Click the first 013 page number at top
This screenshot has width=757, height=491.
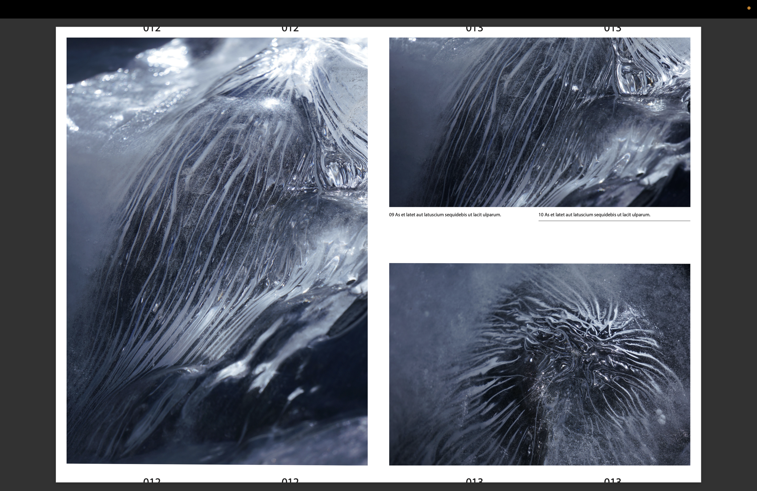click(x=474, y=29)
